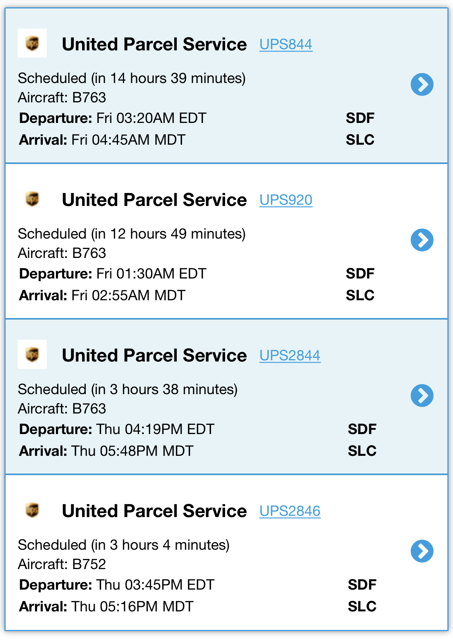453x640 pixels.
Task: Follow the UPS920 flight number link
Action: coord(286,200)
